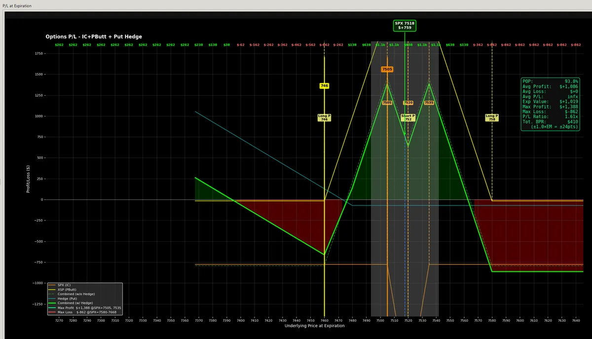
Task: Click the 7640 tick on the price axis
Action: click(575, 320)
